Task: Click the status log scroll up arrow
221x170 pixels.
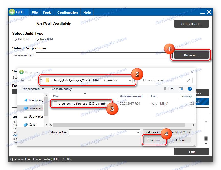Action: pyautogui.click(x=206, y=122)
